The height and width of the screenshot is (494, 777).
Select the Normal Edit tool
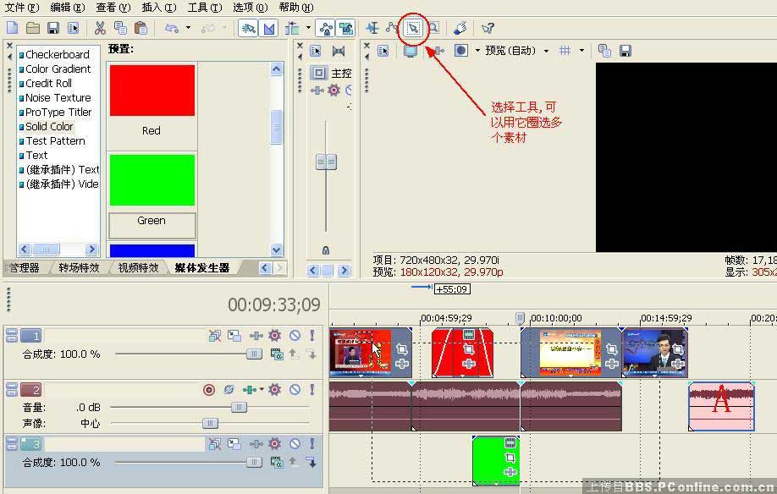tap(372, 28)
